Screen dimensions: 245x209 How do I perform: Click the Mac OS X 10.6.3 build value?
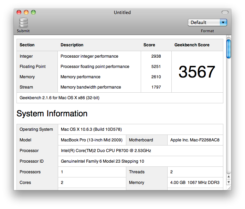click(x=91, y=129)
